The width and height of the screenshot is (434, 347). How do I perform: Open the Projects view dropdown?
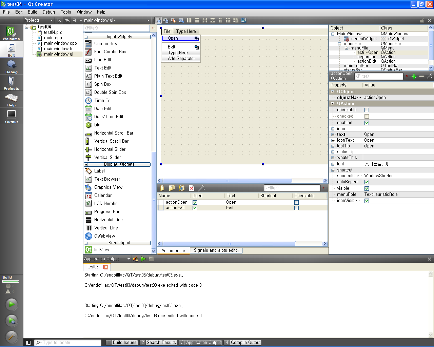click(x=52, y=20)
